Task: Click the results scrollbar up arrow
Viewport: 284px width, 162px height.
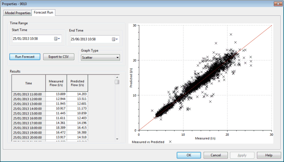Action: [x=117, y=77]
